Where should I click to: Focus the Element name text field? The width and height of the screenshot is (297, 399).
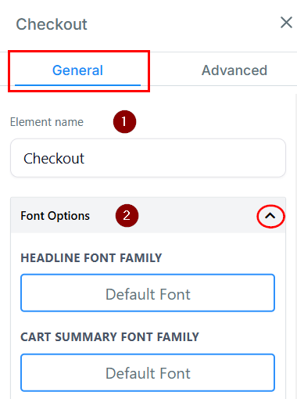click(x=148, y=158)
